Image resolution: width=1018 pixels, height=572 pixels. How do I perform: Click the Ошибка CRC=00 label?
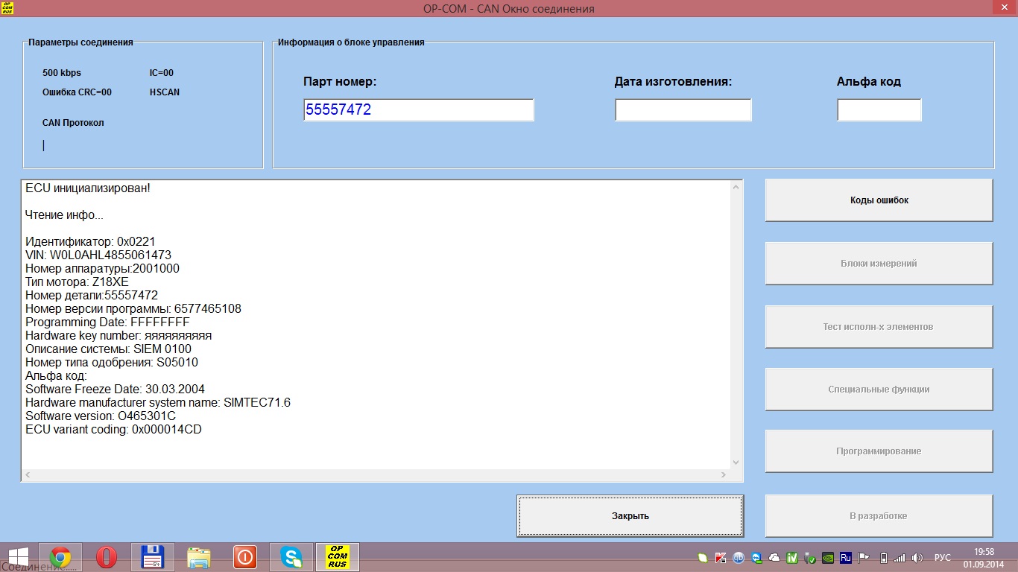point(77,92)
